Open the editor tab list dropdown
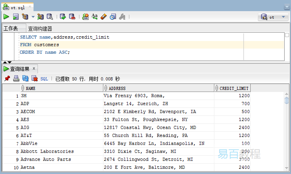This screenshot has width=291, height=174. 287,7
